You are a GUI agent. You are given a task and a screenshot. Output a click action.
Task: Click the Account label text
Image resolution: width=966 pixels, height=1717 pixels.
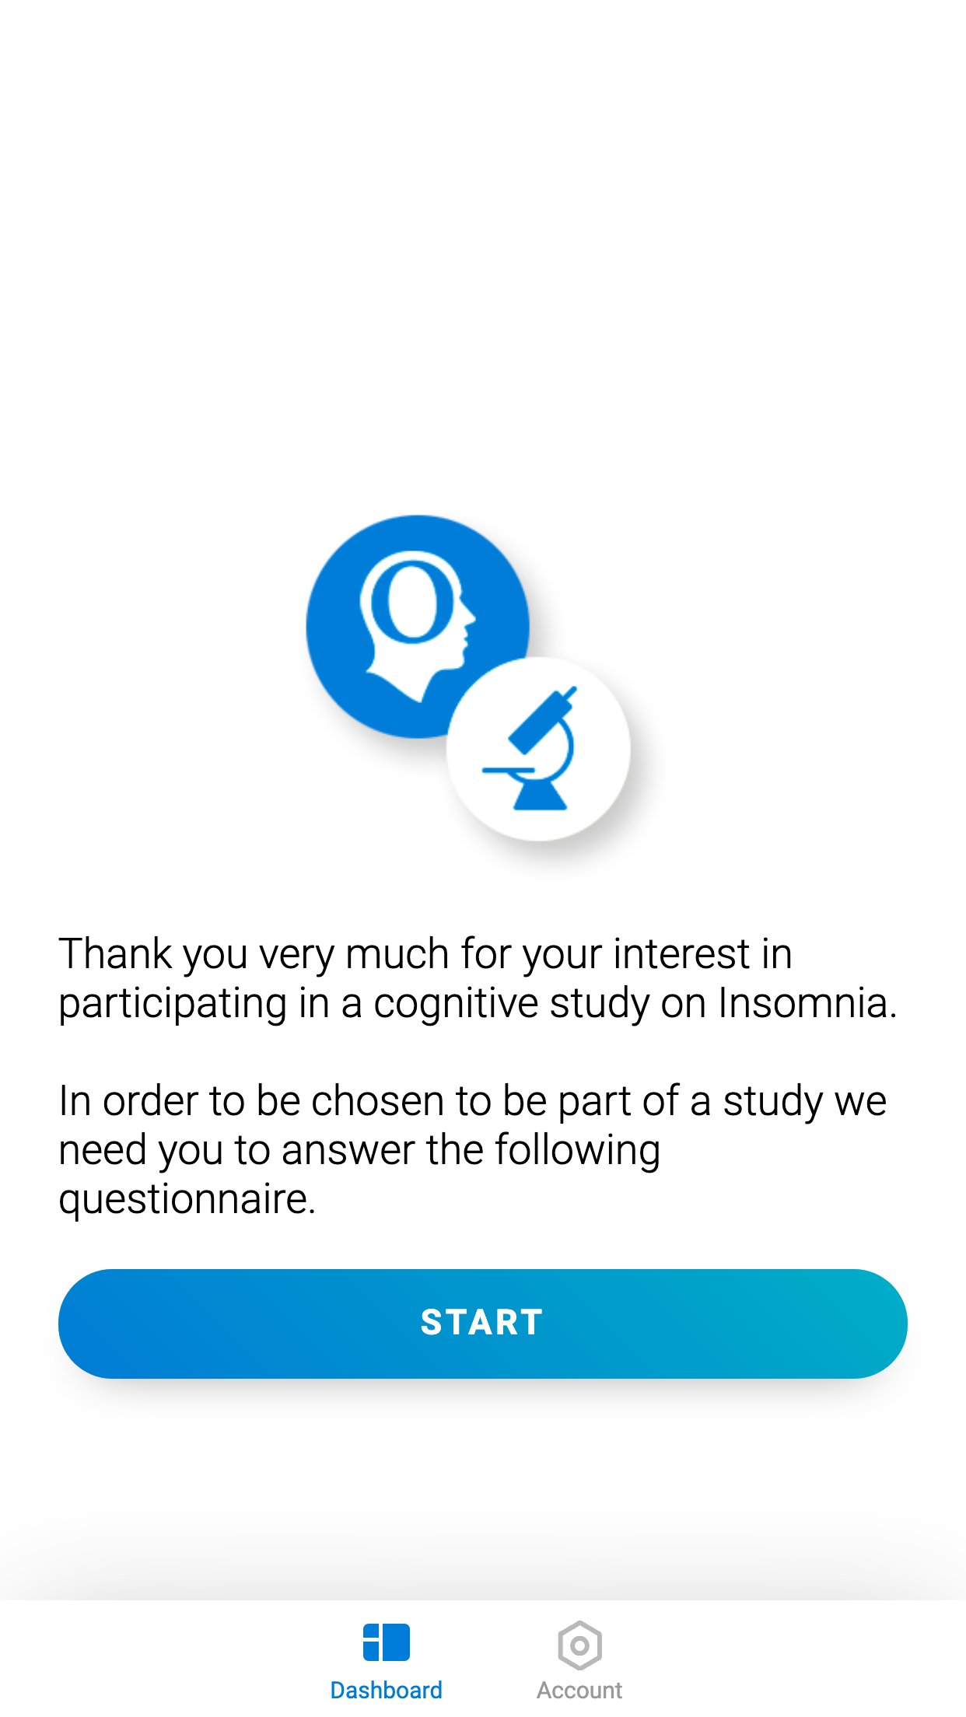579,1691
